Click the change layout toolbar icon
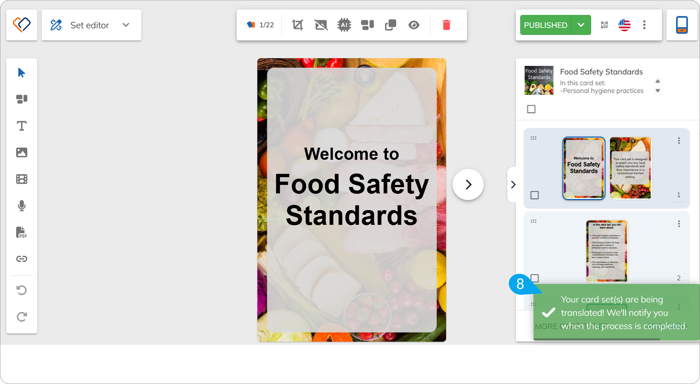700x384 pixels. (x=367, y=25)
